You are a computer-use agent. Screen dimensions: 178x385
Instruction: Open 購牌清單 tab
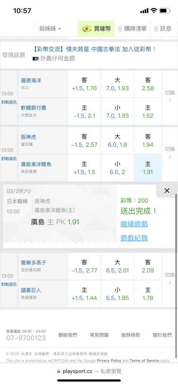[x=132, y=29]
